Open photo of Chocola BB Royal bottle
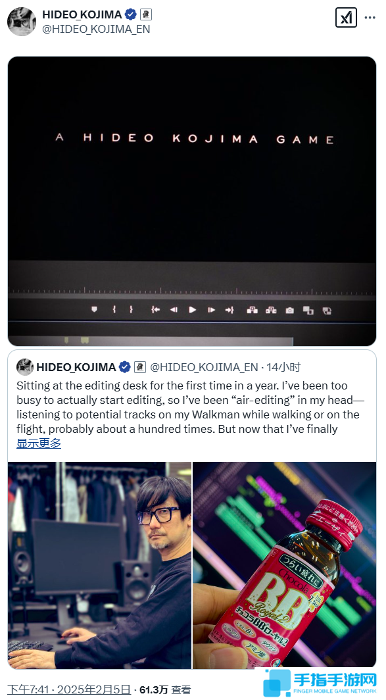This screenshot has height=700, width=386. (x=284, y=565)
